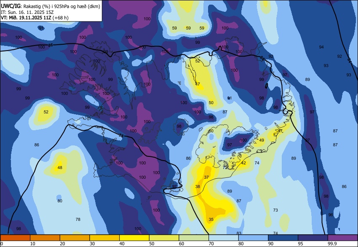This screenshot has width=358, height=247.
Task: Click the 90–95 dark blue legend swatch
Action: coord(283,238)
